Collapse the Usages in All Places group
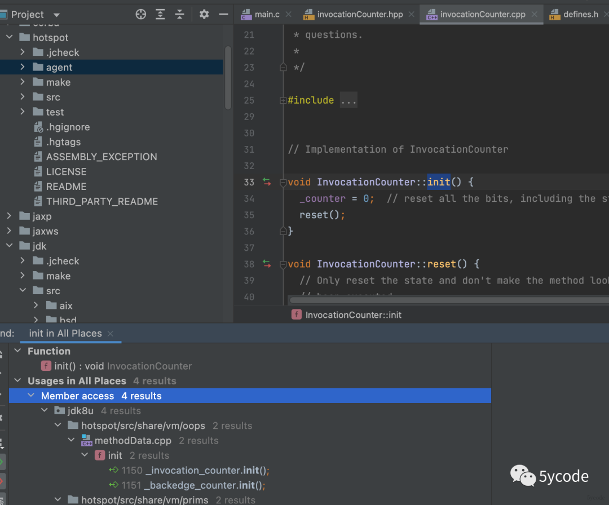This screenshot has width=609, height=505. coord(18,380)
